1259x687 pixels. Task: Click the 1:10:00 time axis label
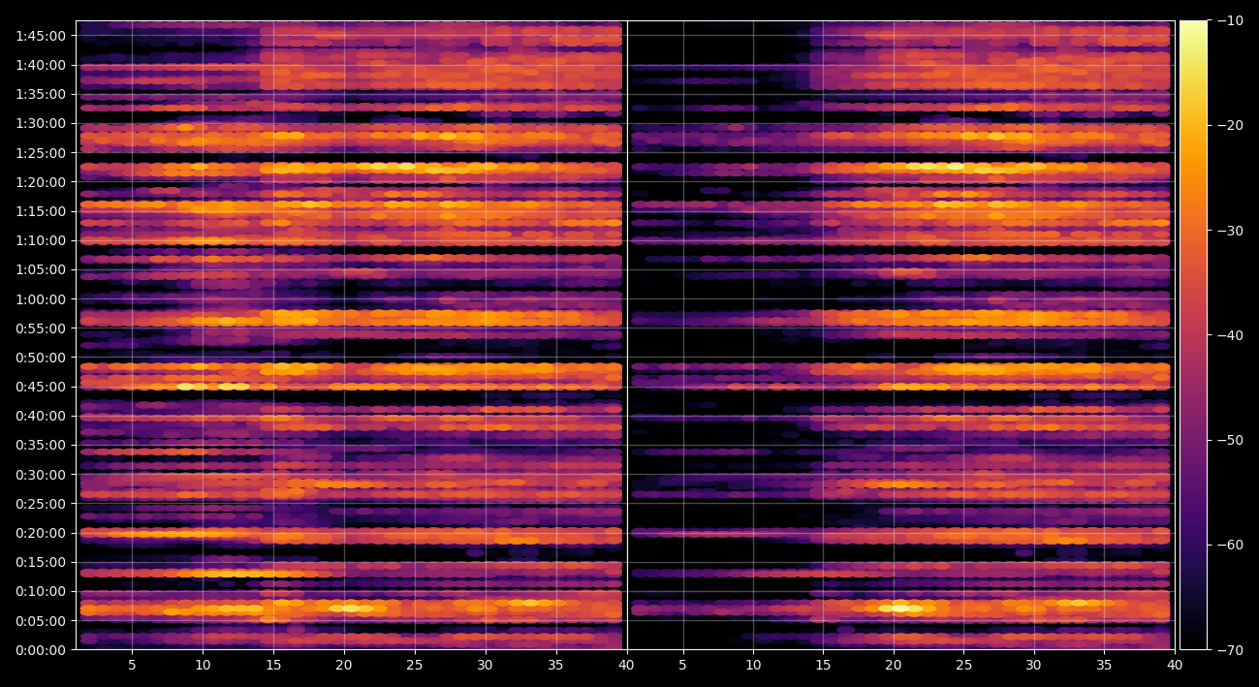point(41,240)
